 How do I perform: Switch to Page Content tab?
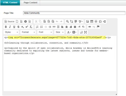click(31, 3)
